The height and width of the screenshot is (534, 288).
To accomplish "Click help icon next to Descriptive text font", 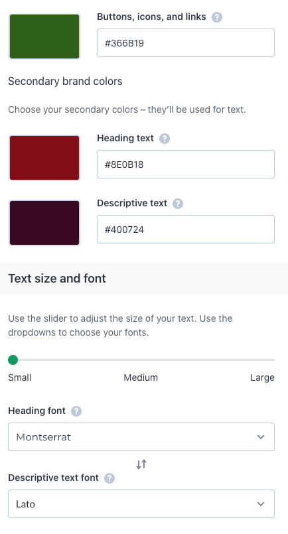I will tap(109, 478).
